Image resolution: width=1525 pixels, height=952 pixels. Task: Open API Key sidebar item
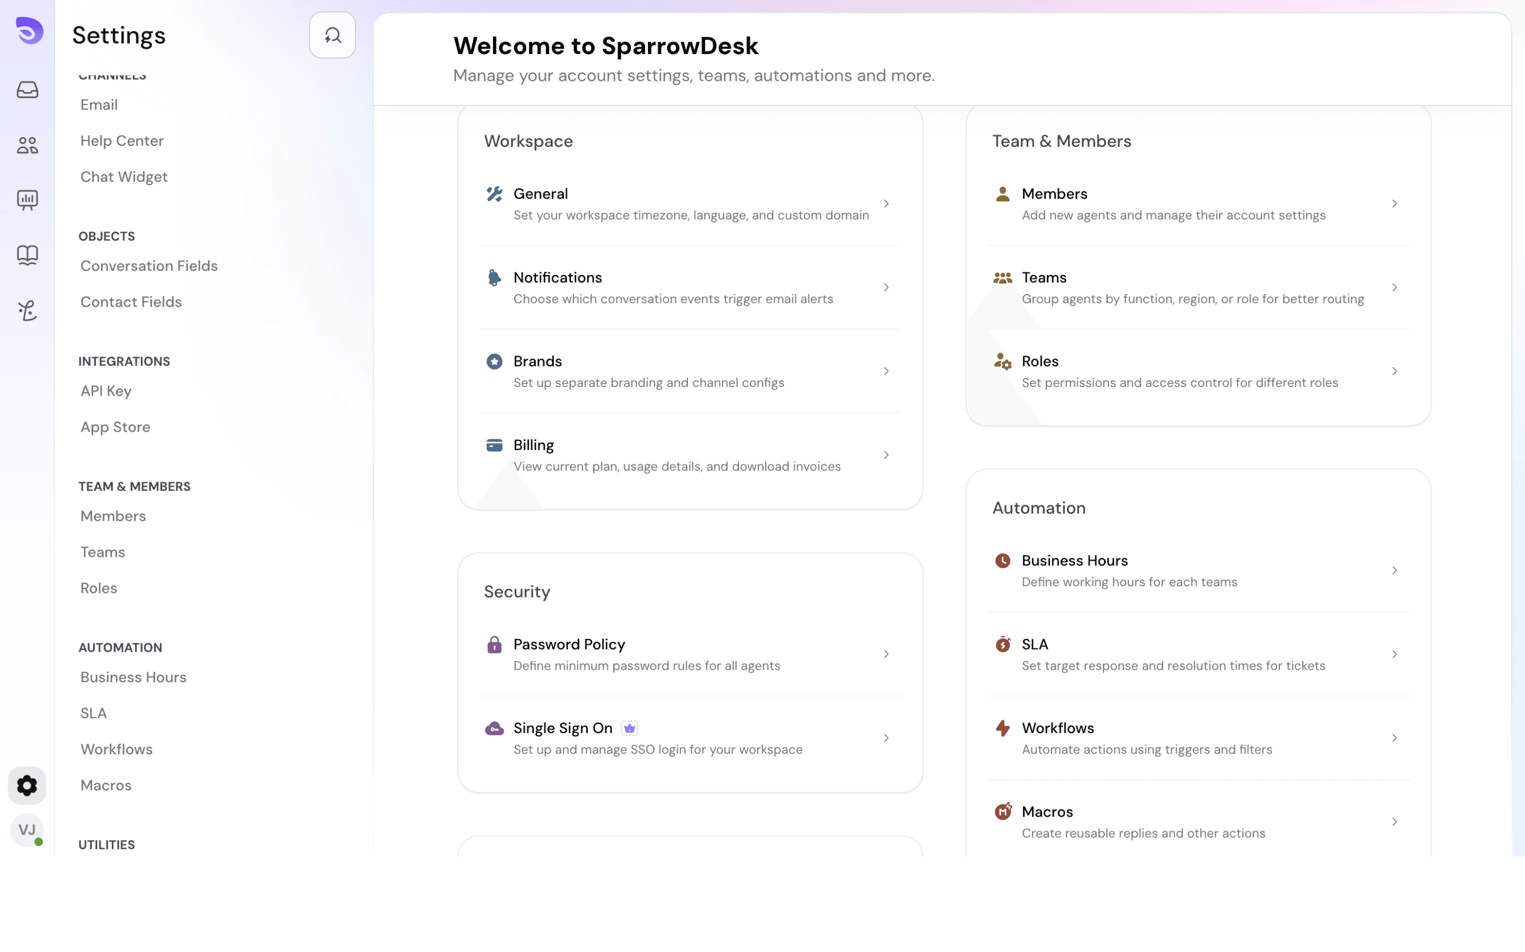point(106,391)
